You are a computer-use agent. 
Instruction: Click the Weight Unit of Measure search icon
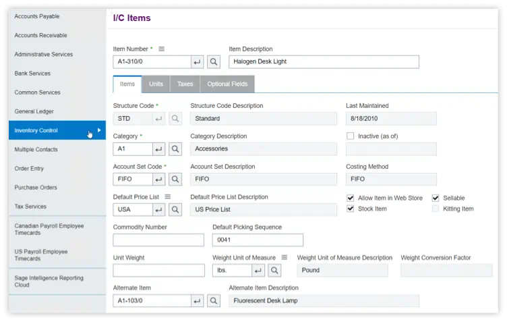point(274,271)
